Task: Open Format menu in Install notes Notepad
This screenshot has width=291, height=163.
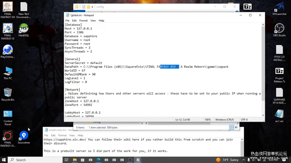Action: coord(62,135)
